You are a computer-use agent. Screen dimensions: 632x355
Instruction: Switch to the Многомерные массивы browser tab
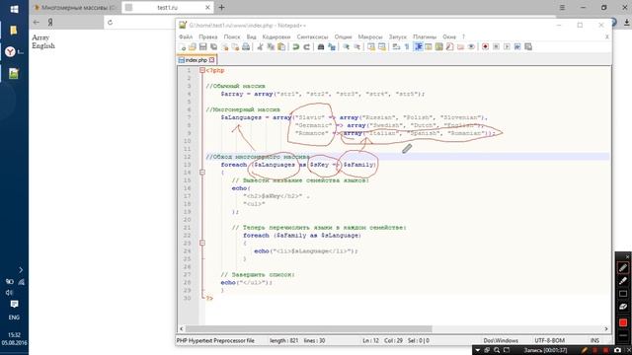pos(75,7)
